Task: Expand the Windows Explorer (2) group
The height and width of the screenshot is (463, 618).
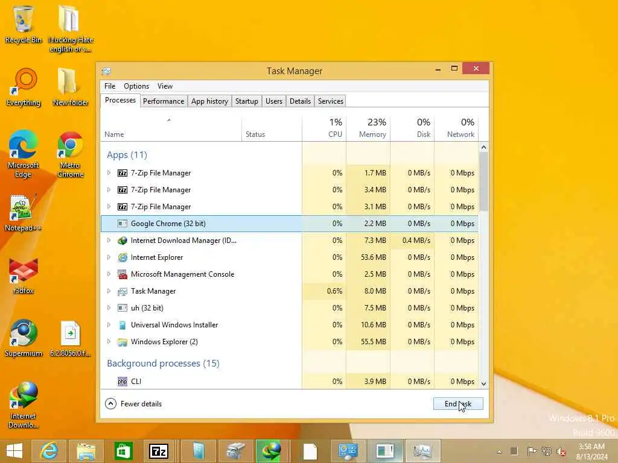Action: pos(109,342)
